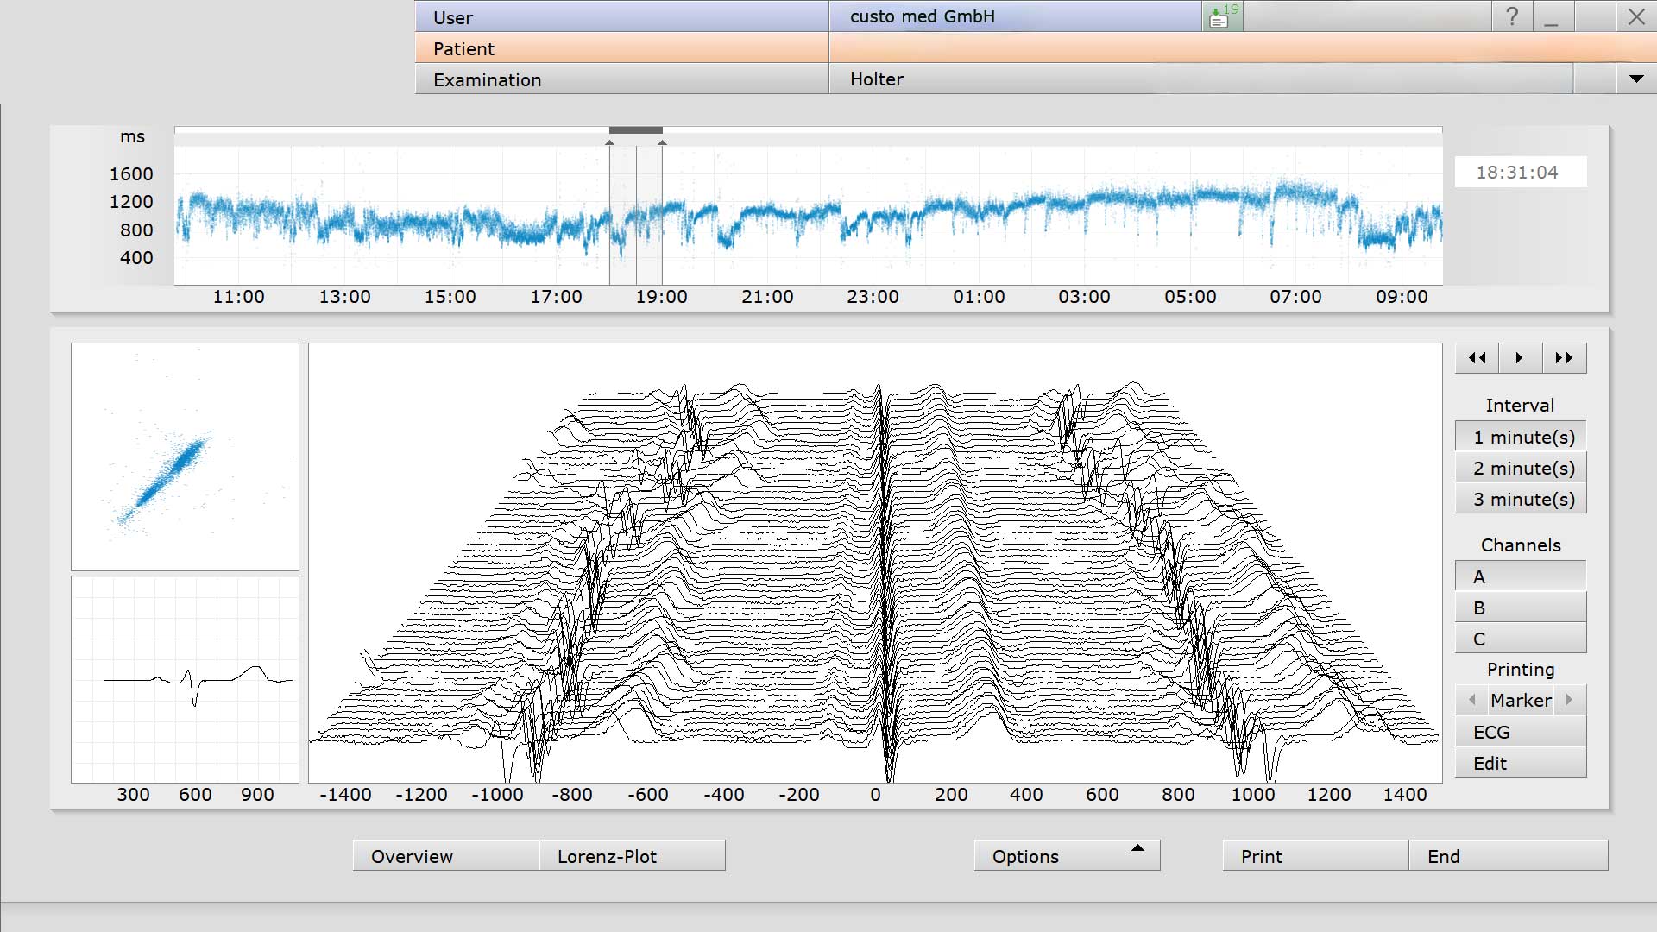
Task: Click the Holter examination field
Action: [1201, 79]
